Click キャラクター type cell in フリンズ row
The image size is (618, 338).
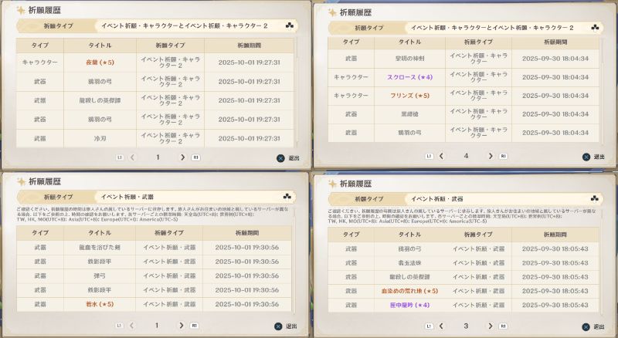[351, 96]
